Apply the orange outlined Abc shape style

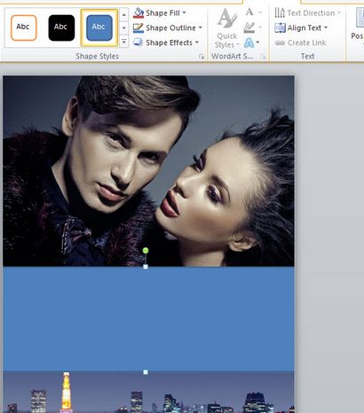(24, 27)
